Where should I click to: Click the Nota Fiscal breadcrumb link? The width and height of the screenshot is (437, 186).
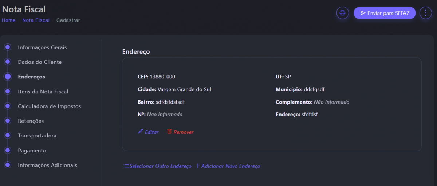coord(36,20)
